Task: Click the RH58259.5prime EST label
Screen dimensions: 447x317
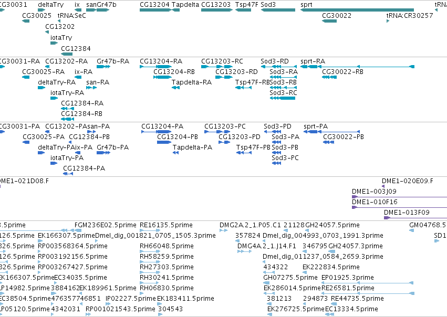Action: (167, 257)
